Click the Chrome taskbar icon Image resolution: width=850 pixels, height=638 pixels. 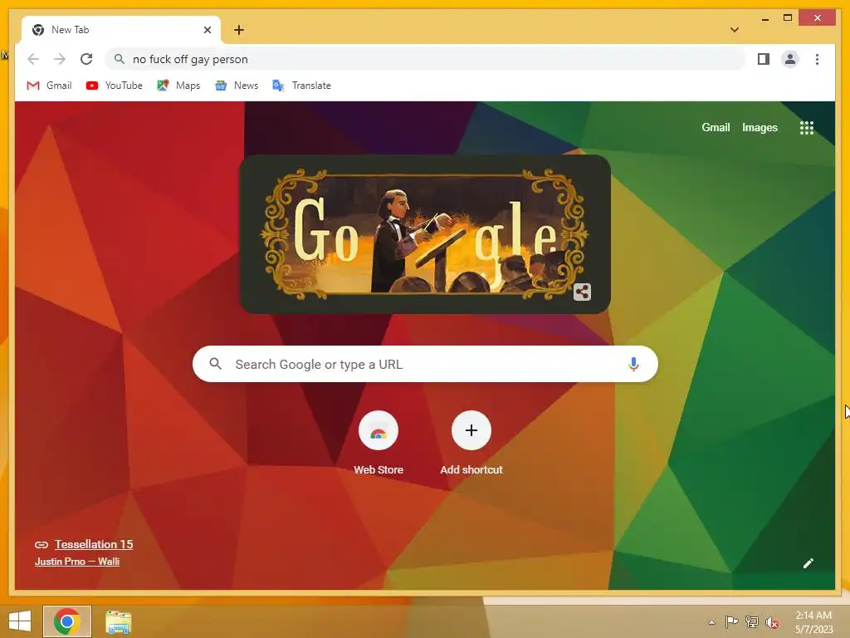coord(67,621)
